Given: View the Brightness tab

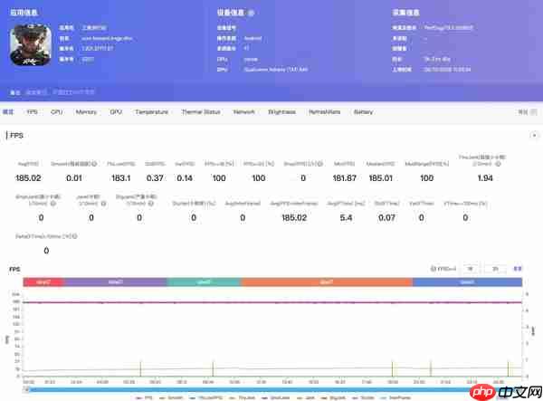Looking at the screenshot, I should (x=281, y=112).
